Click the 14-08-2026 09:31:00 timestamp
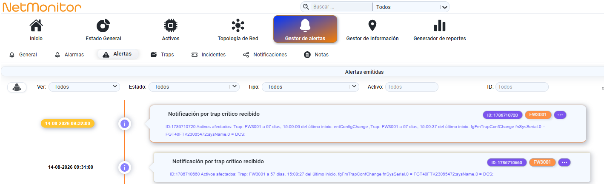This screenshot has height=184, width=604. point(71,167)
